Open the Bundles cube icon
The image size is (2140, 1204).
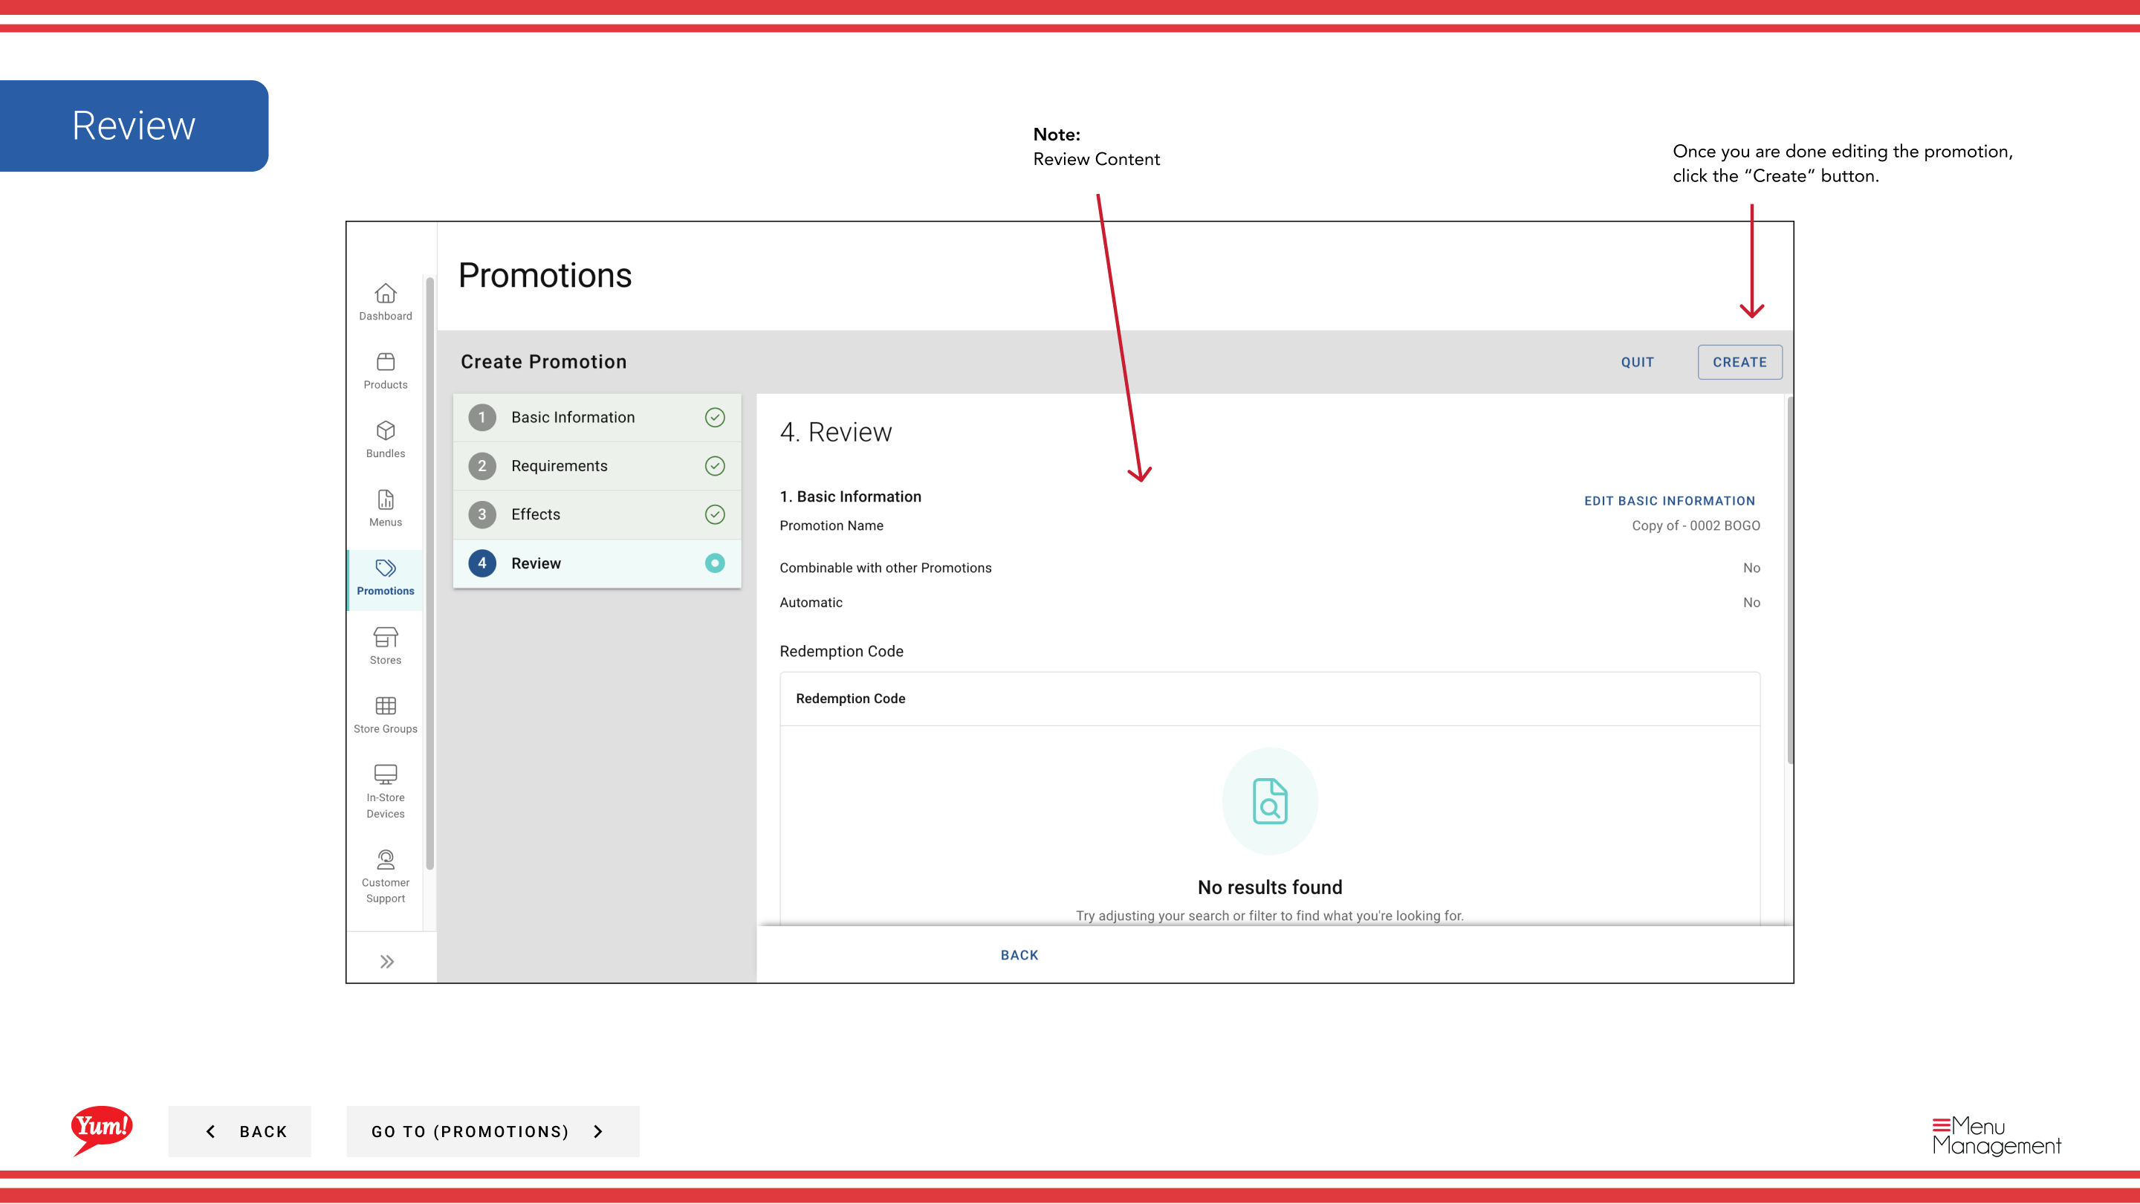(x=386, y=430)
